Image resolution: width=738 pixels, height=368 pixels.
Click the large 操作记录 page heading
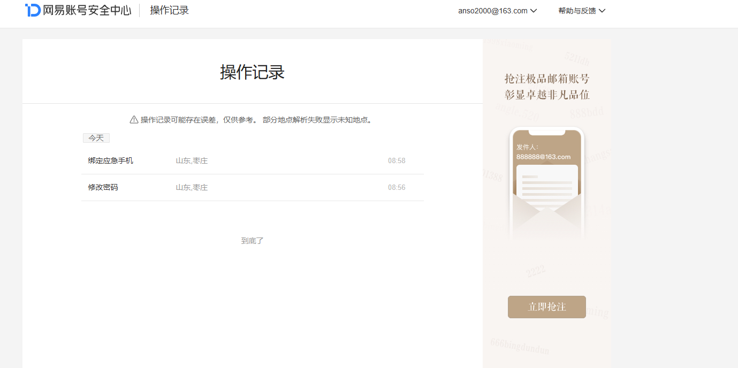(253, 72)
